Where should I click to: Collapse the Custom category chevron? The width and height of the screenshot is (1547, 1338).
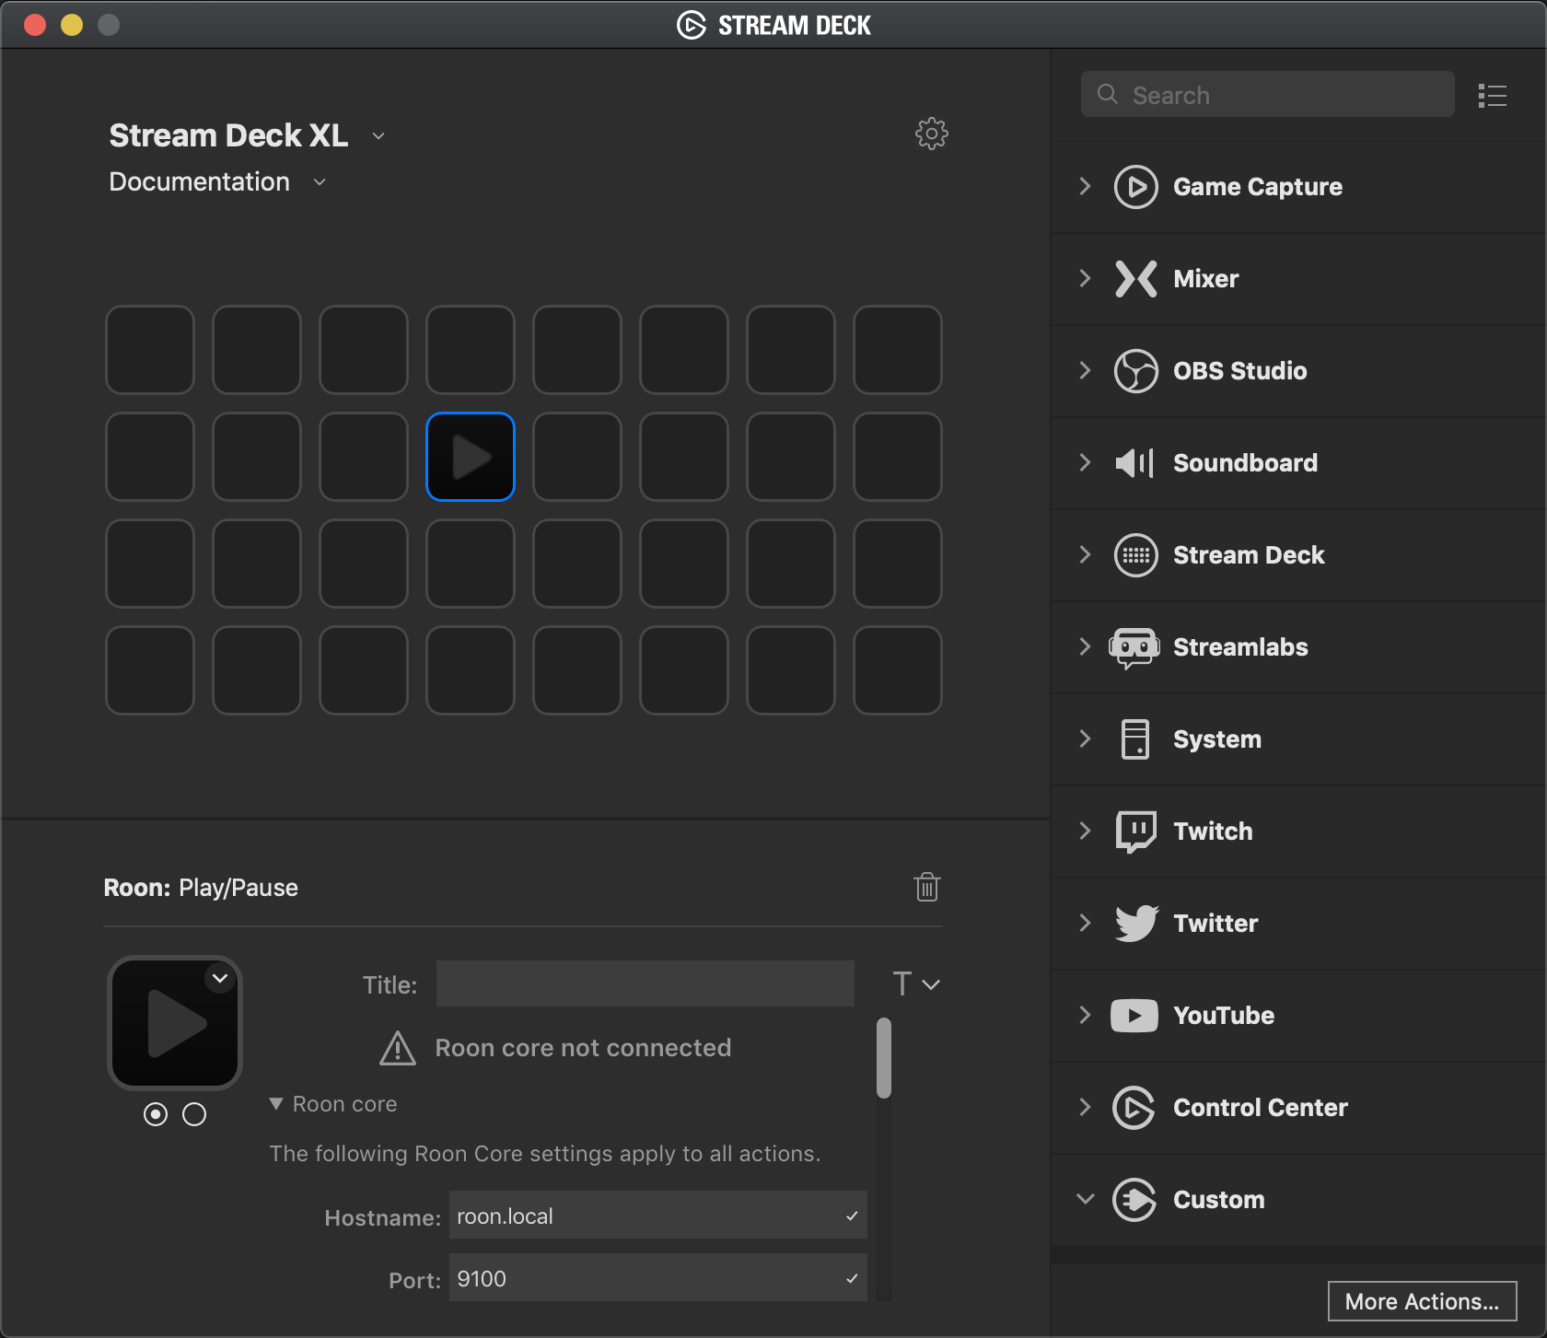coord(1086,1199)
